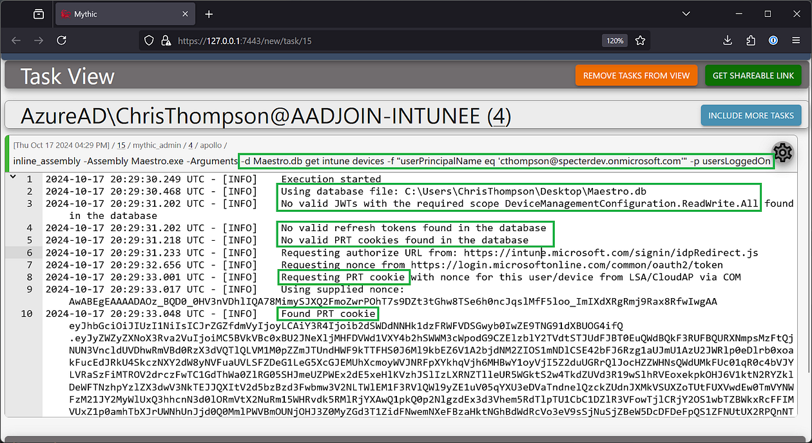812x443 pixels.
Task: Click the blue 1Password toolbar icon
Action: (x=773, y=41)
